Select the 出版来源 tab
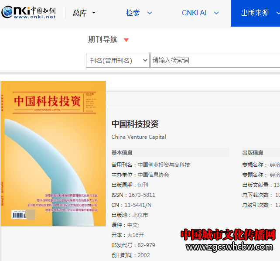Viewport: 280px width, 261px height. tap(255, 13)
